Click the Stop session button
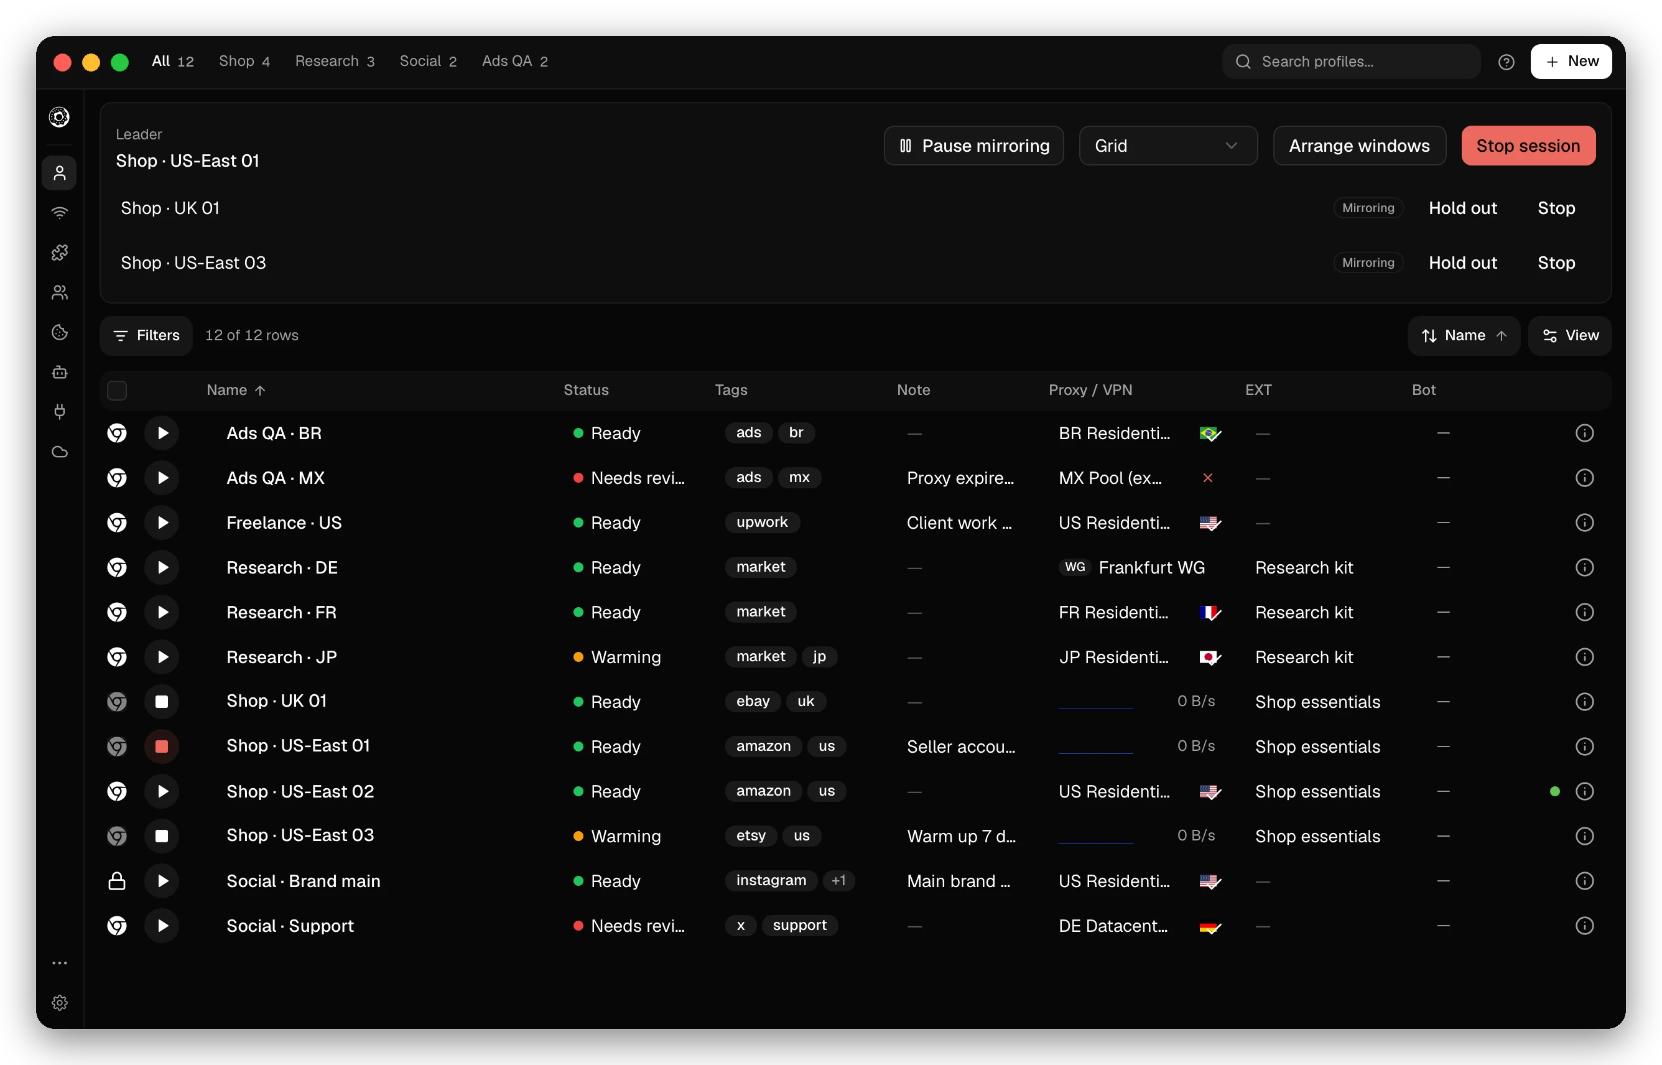Image resolution: width=1662 pixels, height=1065 pixels. (1527, 145)
